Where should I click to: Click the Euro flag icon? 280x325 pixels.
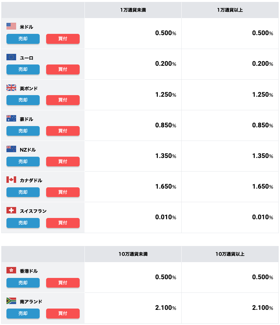click(11, 57)
